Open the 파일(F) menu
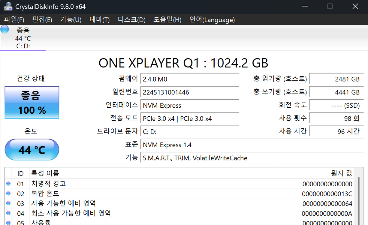 tap(14, 20)
